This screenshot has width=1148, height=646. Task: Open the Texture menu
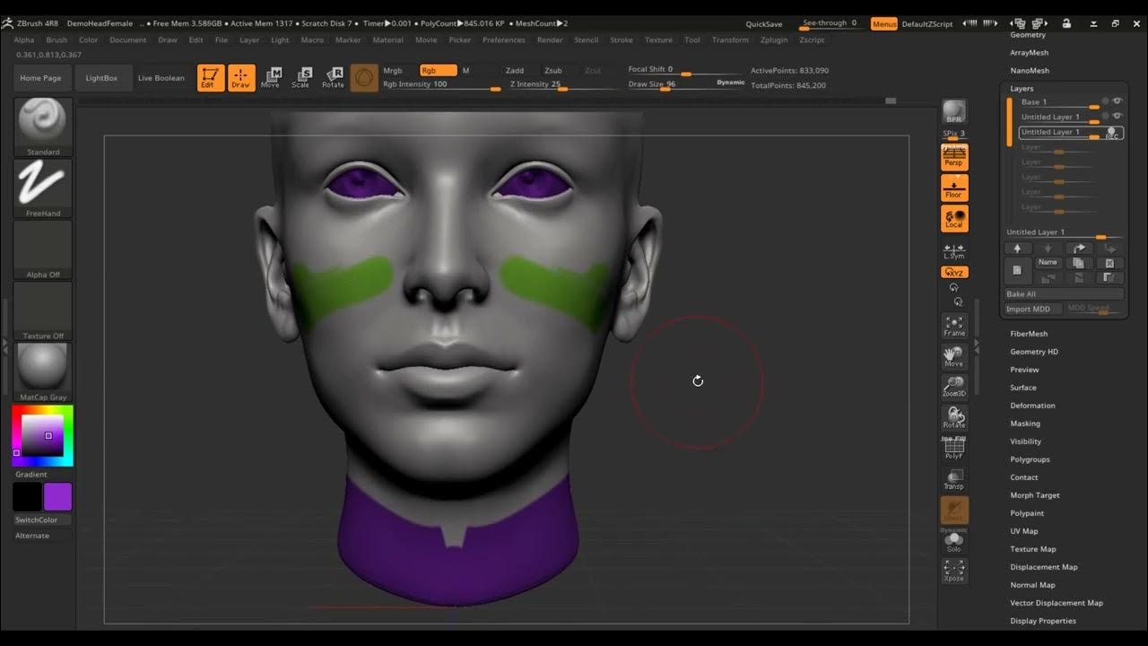(x=658, y=39)
